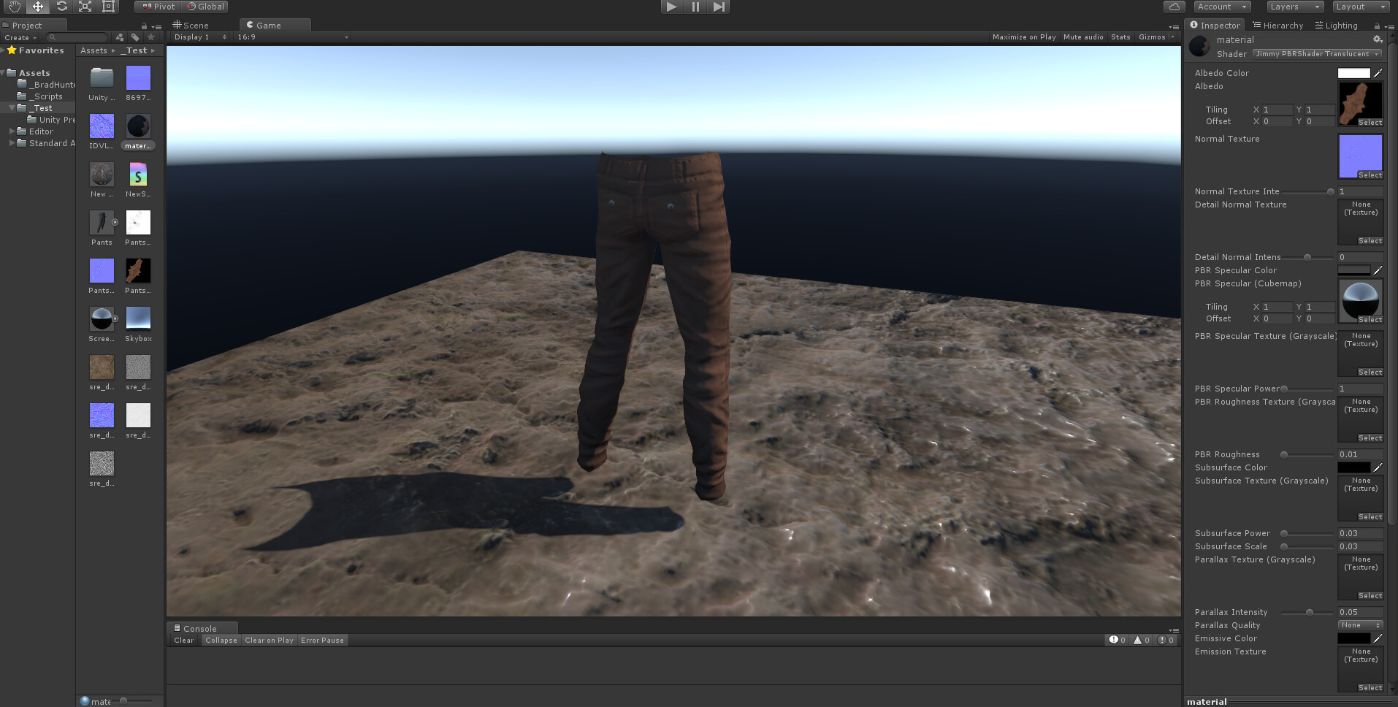This screenshot has height=707, width=1398.
Task: Select the Rotate tool
Action: pyautogui.click(x=61, y=7)
